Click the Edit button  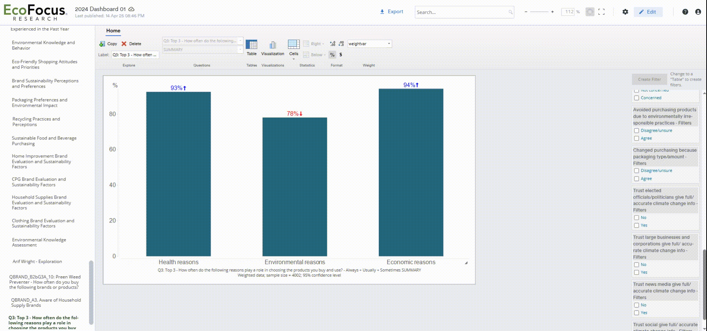pyautogui.click(x=648, y=12)
